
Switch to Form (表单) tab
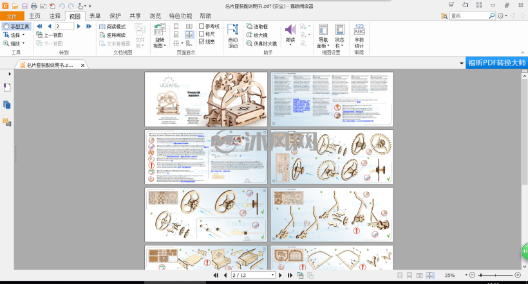click(x=95, y=16)
